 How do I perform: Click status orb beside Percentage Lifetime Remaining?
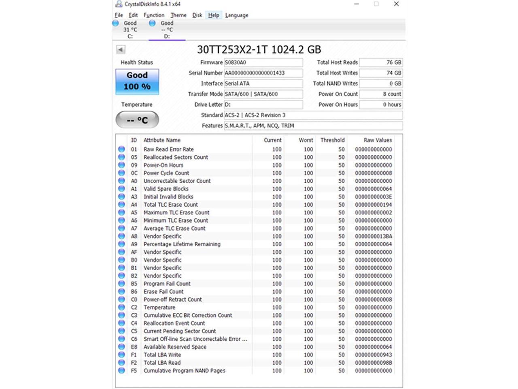(121, 244)
